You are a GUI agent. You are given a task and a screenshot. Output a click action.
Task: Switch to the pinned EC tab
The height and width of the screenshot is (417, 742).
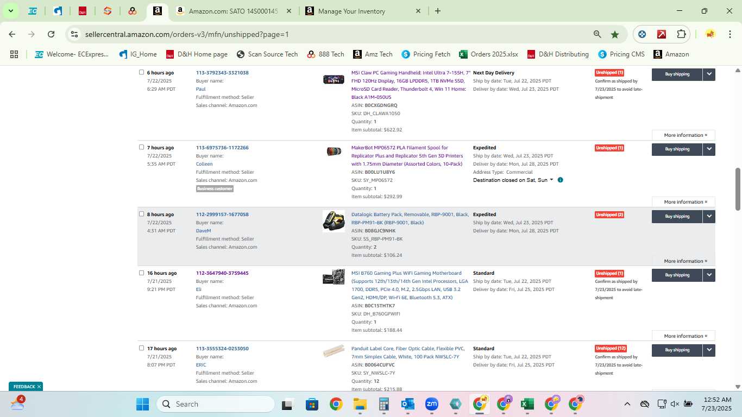(x=33, y=11)
